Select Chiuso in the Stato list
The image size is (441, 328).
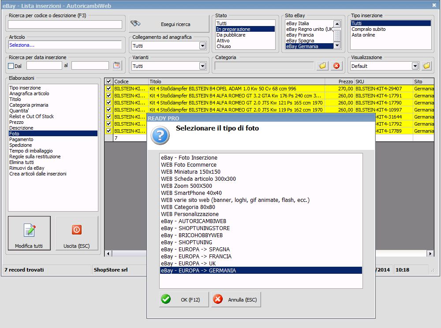point(245,46)
